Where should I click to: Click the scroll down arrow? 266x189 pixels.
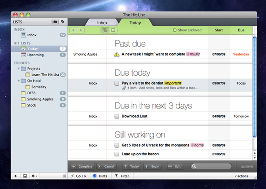(255, 158)
